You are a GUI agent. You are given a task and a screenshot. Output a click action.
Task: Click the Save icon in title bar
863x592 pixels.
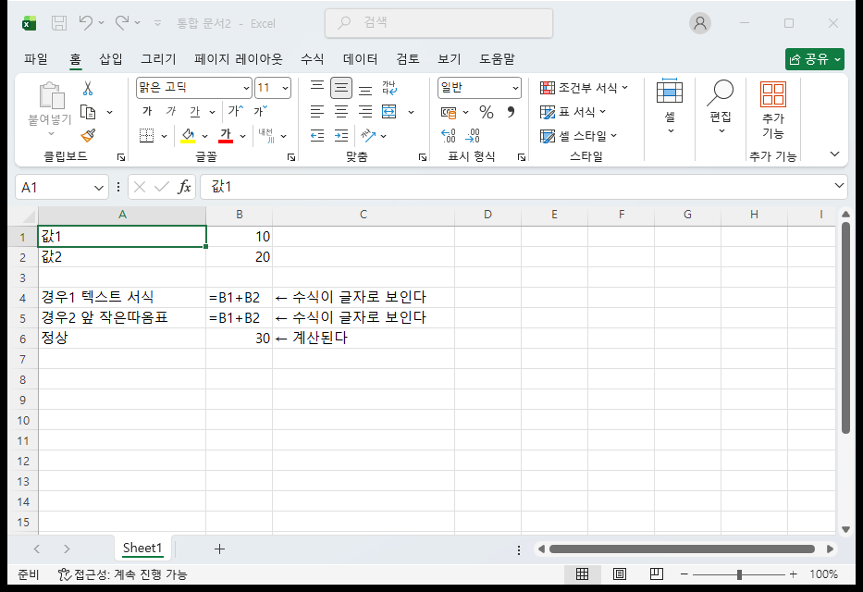click(x=59, y=23)
